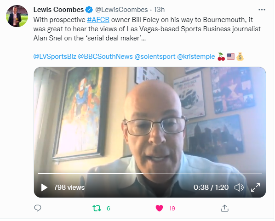The width and height of the screenshot is (275, 221).
Task: Toggle the pink heart like icon
Action: click(x=159, y=208)
